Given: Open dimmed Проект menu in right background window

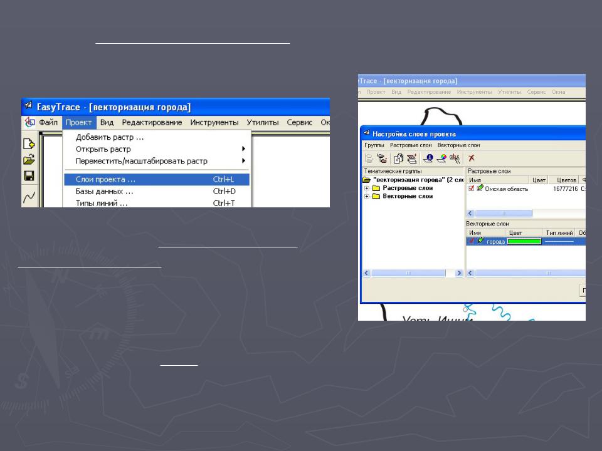Looking at the screenshot, I should click(376, 92).
